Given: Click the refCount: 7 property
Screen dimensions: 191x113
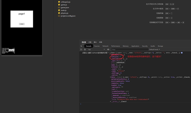Looking at the screenshot, I should tap(116, 57).
